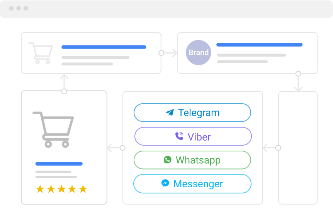This screenshot has width=333, height=220.
Task: Select the Whatsapp messenger button
Action: 192,160
